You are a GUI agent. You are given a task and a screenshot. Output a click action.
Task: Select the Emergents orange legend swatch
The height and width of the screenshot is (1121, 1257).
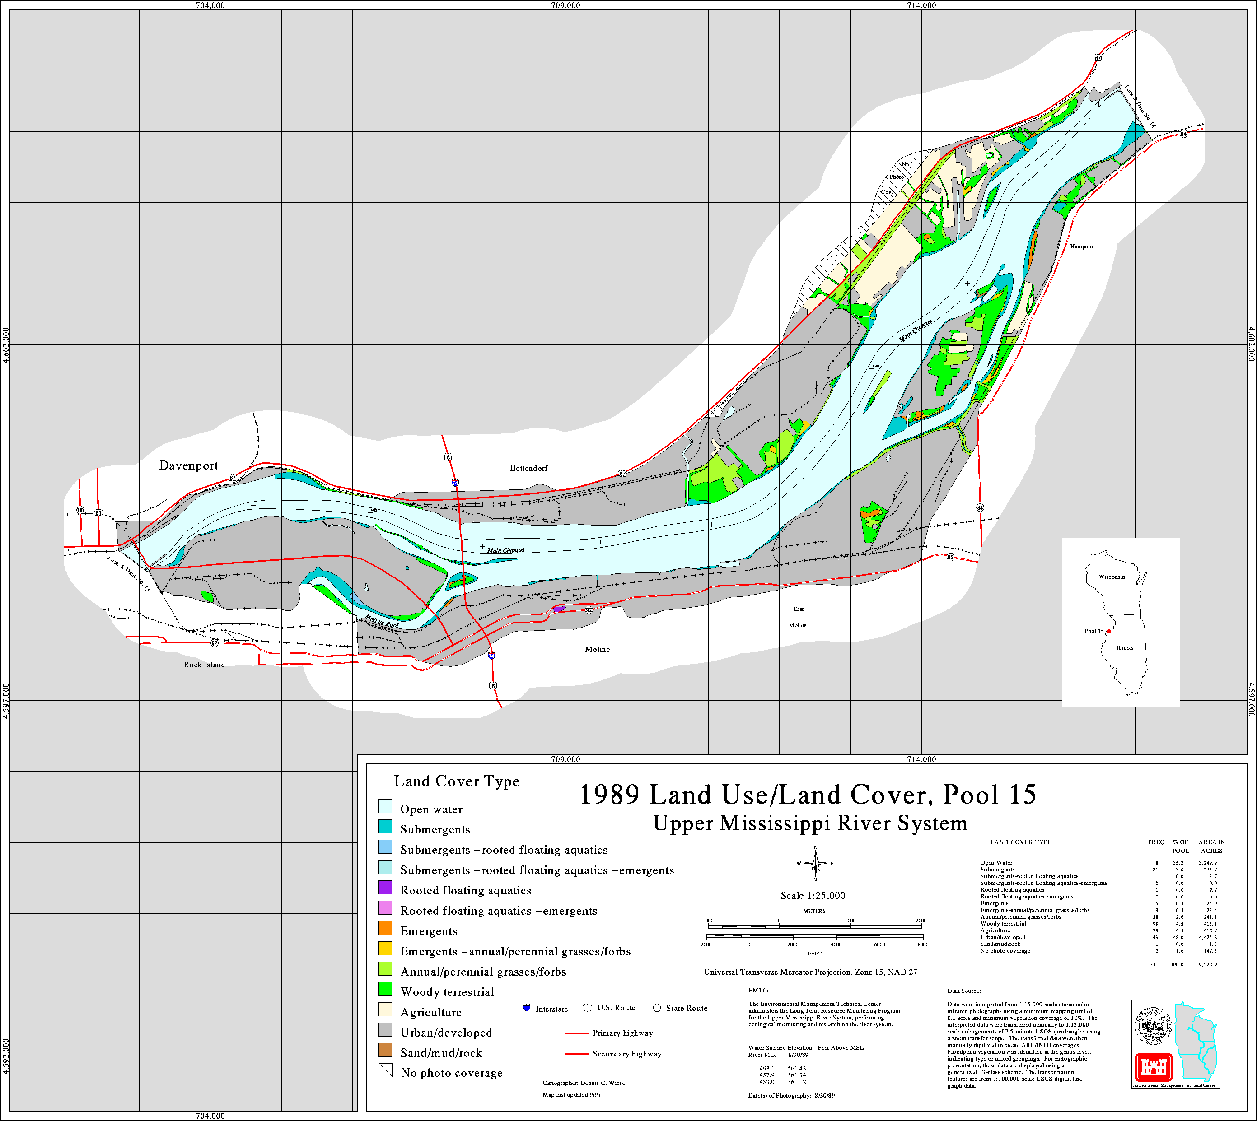click(x=385, y=928)
